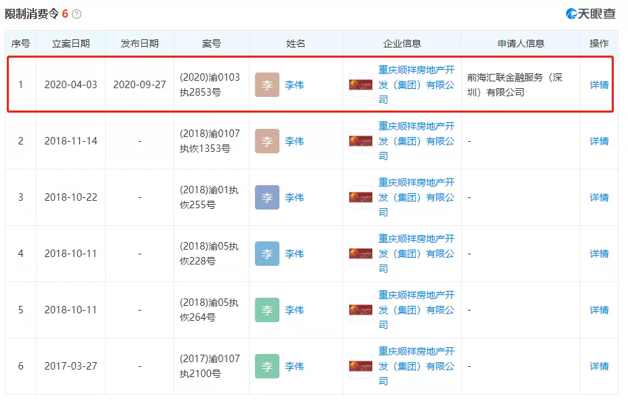Open 详情 for case 执恢1353号
The height and width of the screenshot is (413, 628).
click(599, 141)
